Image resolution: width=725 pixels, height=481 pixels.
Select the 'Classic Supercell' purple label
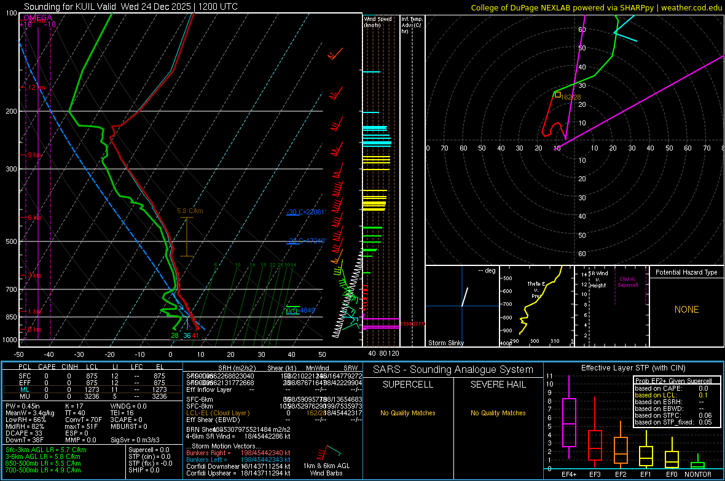click(627, 282)
